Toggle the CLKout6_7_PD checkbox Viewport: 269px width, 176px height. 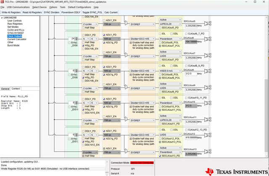pos(186,34)
